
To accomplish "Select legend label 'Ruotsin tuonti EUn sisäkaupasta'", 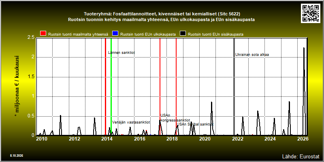I will point(215,34).
